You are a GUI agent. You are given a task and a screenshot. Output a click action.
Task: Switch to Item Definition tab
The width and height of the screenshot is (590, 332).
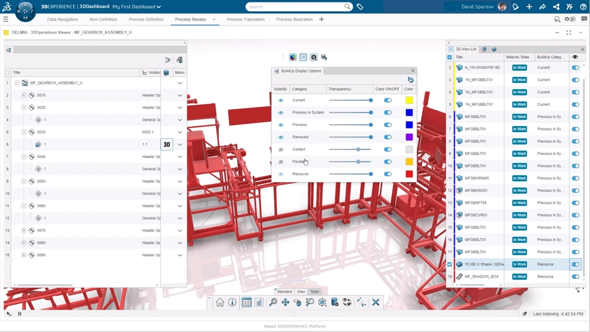pos(103,19)
